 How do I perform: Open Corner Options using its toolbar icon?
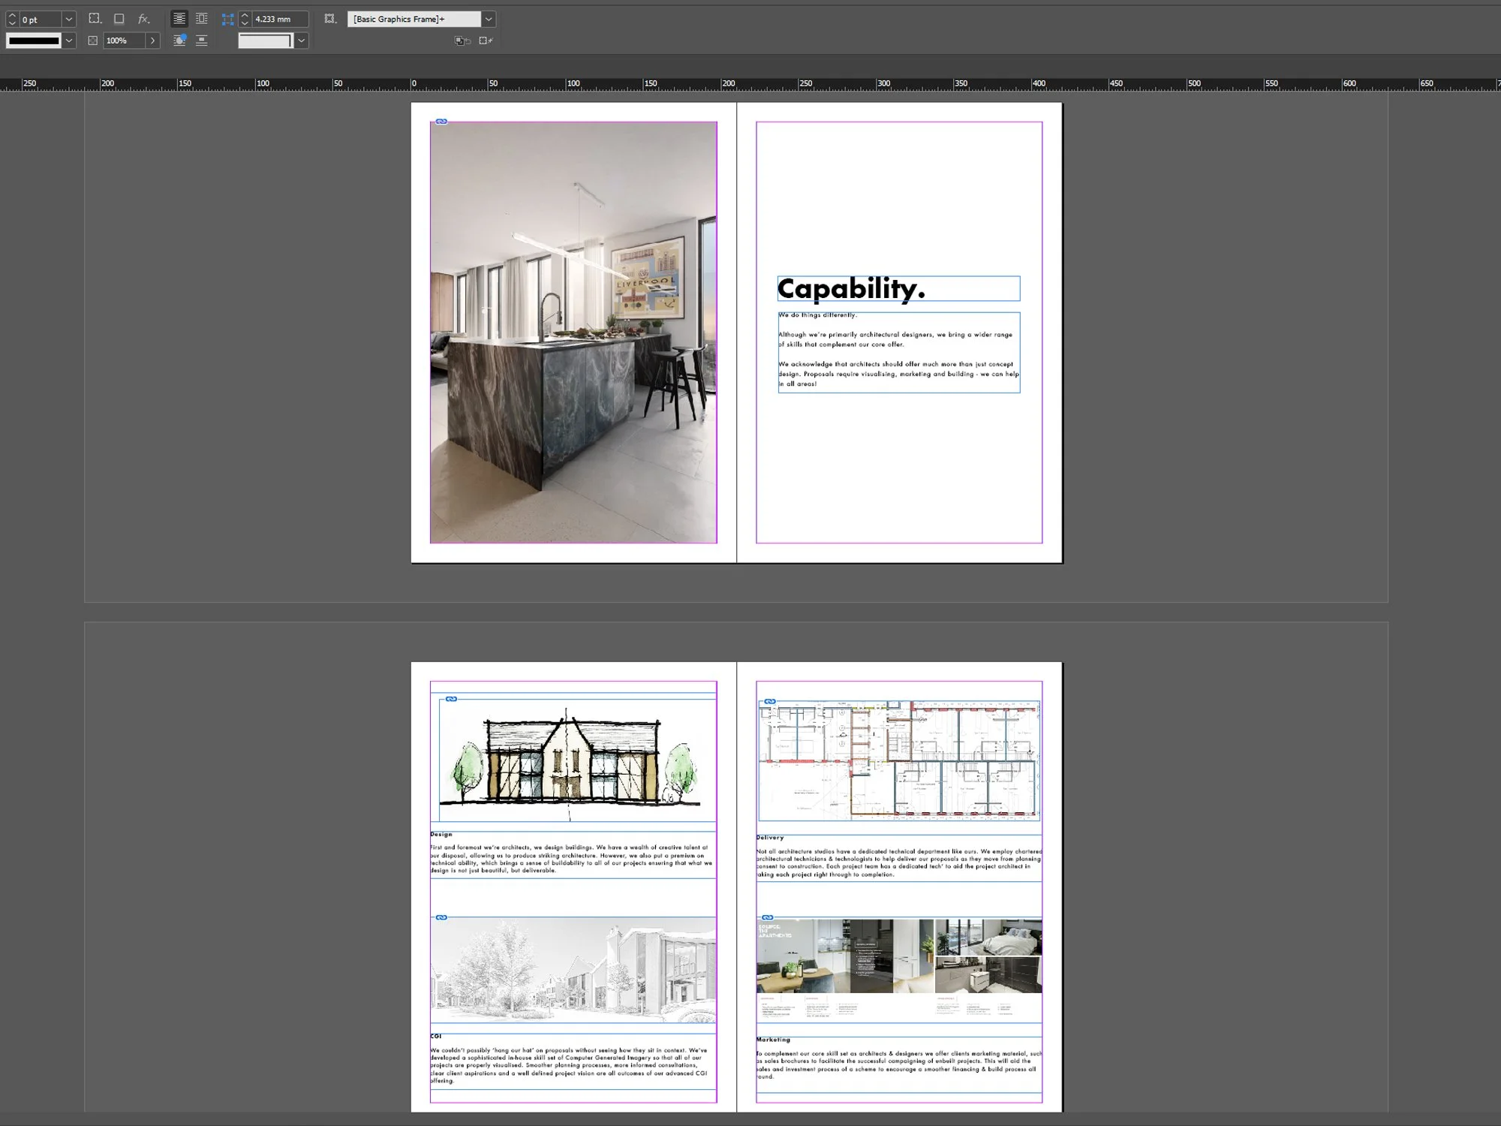point(93,19)
